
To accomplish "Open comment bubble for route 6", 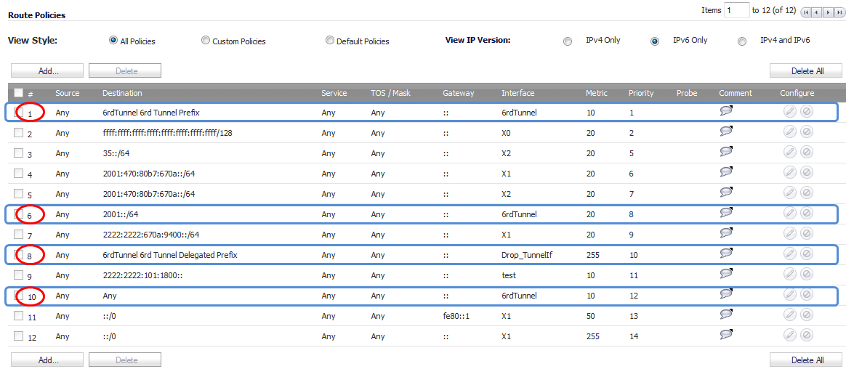I will pyautogui.click(x=727, y=213).
